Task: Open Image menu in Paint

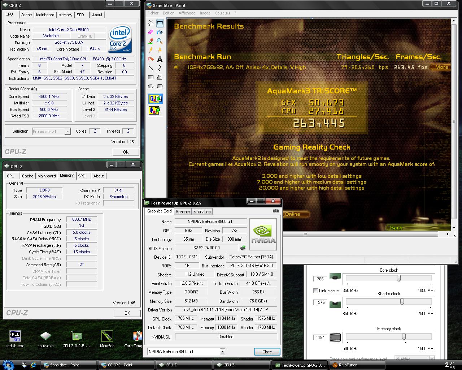Action: [x=205, y=13]
